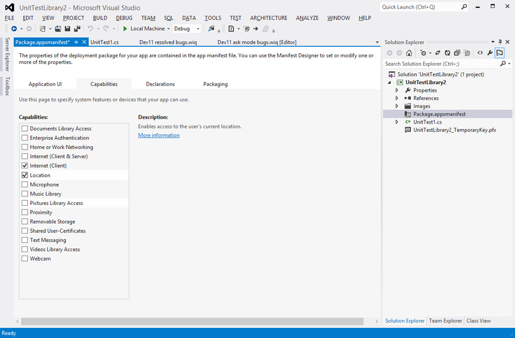
Task: Open the Local Machine target dropdown arrow
Action: [168, 29]
